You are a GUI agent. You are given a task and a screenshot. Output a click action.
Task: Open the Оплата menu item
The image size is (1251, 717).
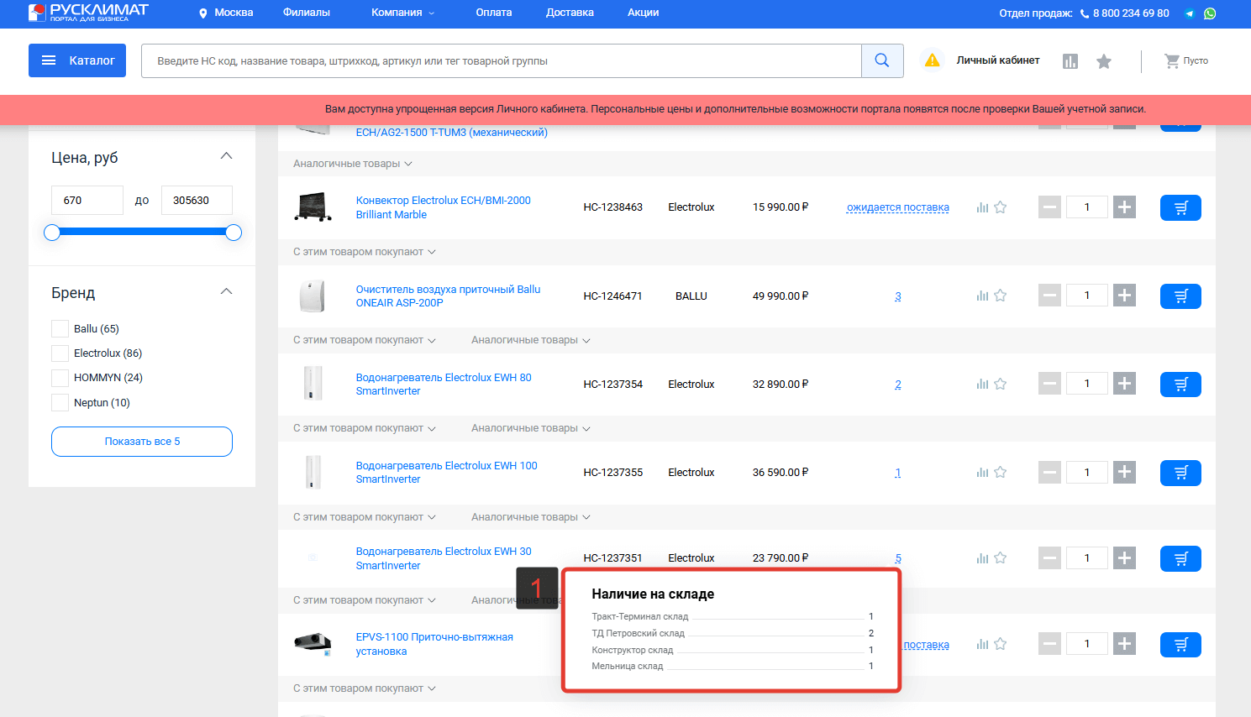494,13
